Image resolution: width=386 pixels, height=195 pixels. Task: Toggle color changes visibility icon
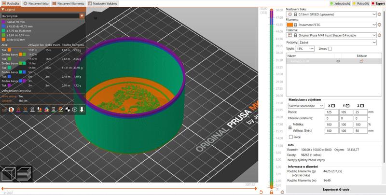[46, 110]
